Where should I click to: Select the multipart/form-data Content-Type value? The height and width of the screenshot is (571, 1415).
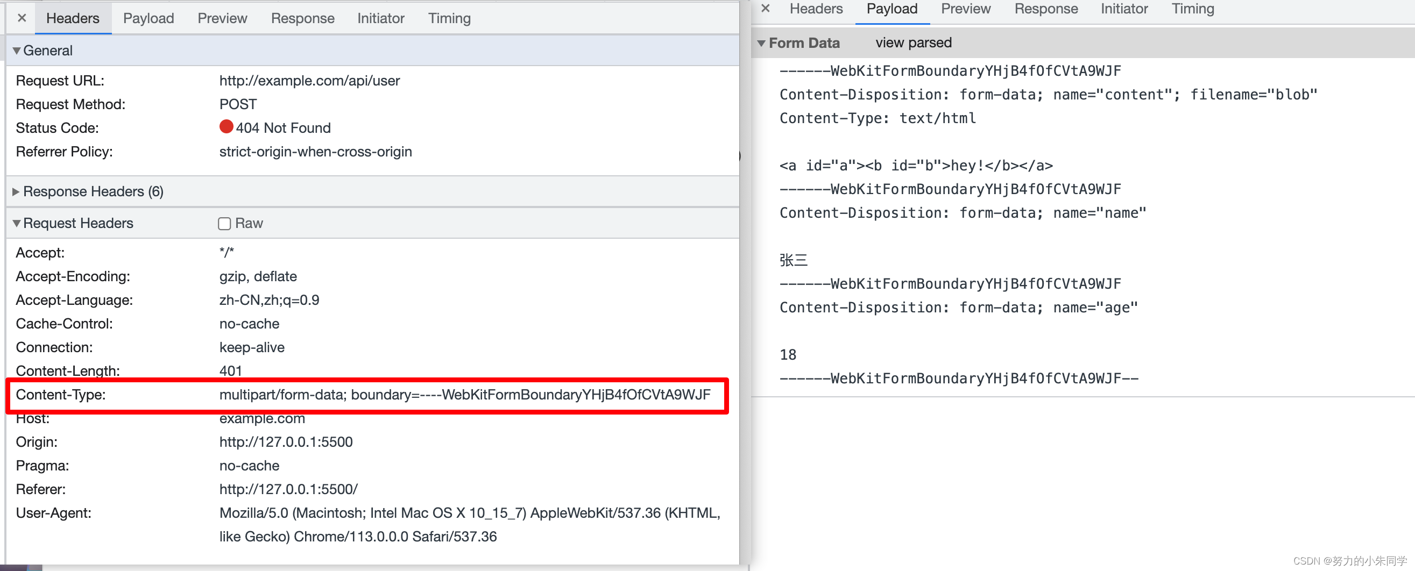(465, 395)
